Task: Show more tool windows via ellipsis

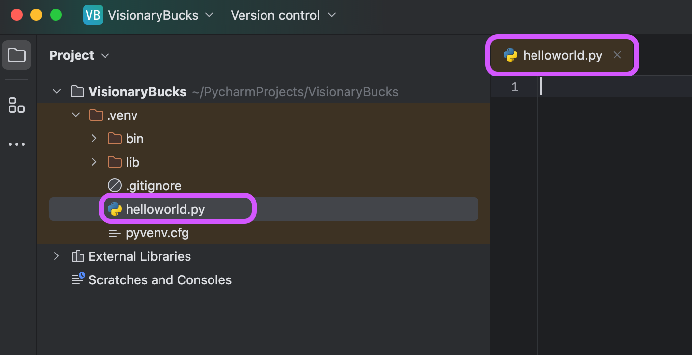Action: 17,144
